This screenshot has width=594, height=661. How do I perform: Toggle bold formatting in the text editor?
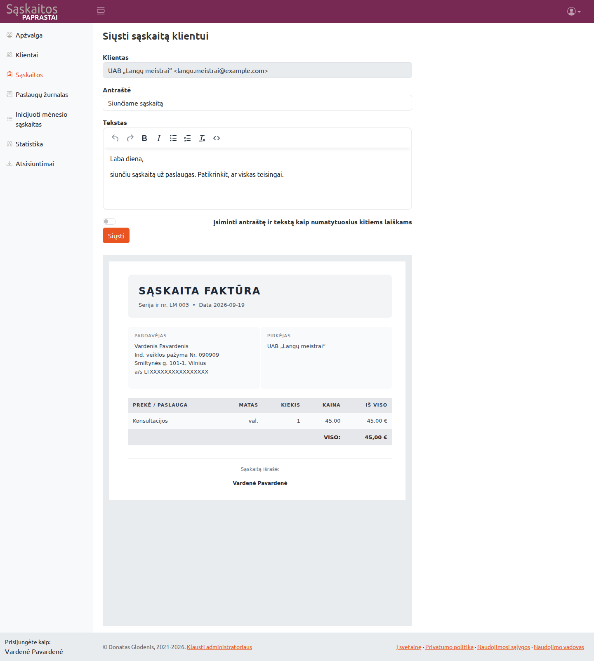(144, 138)
